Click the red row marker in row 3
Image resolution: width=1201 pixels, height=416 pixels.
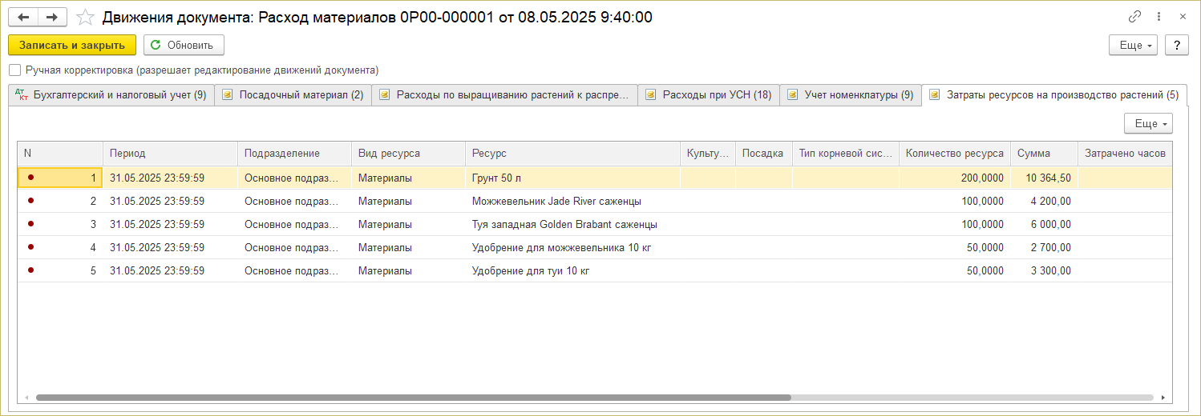point(31,224)
